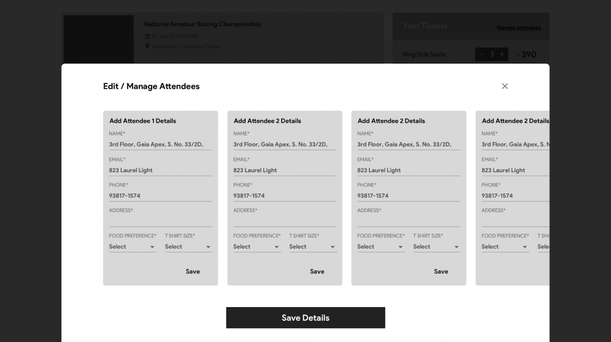This screenshot has height=342, width=611.
Task: Edit the Name field of Attendee 1
Action: point(160,144)
